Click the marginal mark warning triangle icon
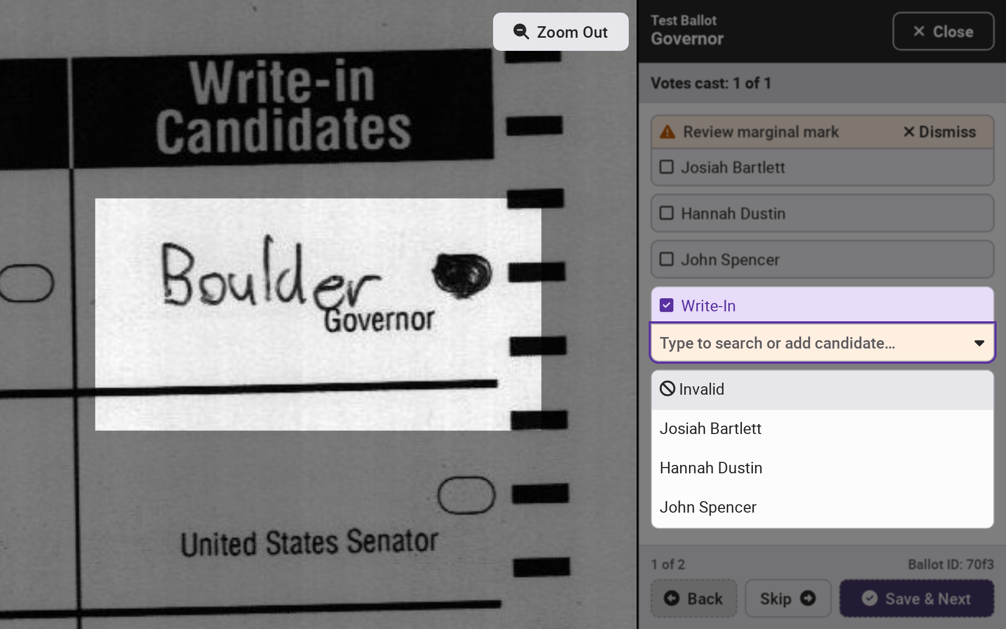This screenshot has height=629, width=1006. tap(668, 132)
